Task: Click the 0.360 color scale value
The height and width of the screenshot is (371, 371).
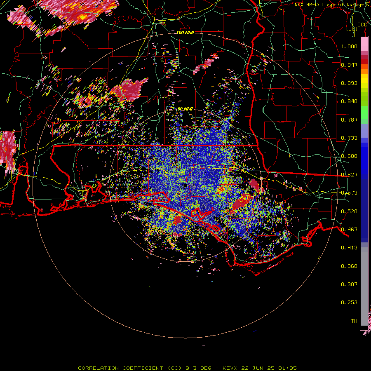Action: click(349, 266)
